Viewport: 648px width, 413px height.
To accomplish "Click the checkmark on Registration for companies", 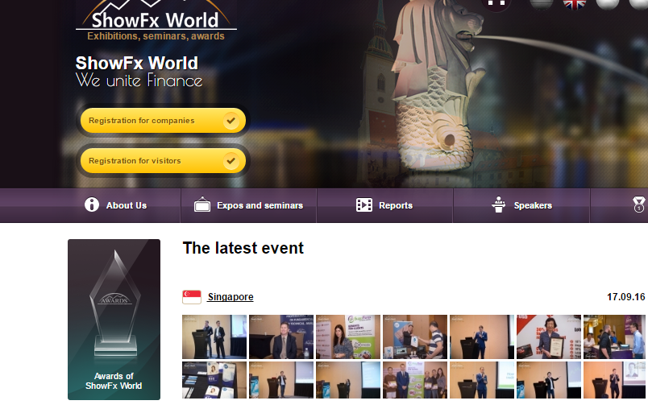I will (231, 121).
